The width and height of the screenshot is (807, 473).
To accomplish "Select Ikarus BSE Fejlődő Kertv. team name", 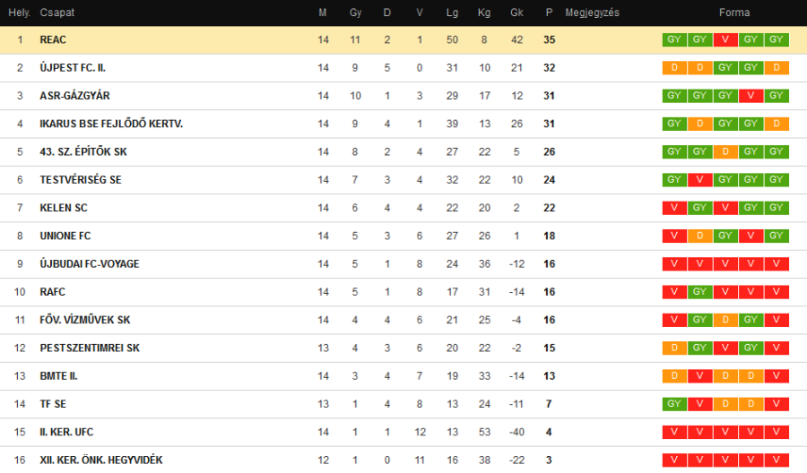I will (x=111, y=124).
